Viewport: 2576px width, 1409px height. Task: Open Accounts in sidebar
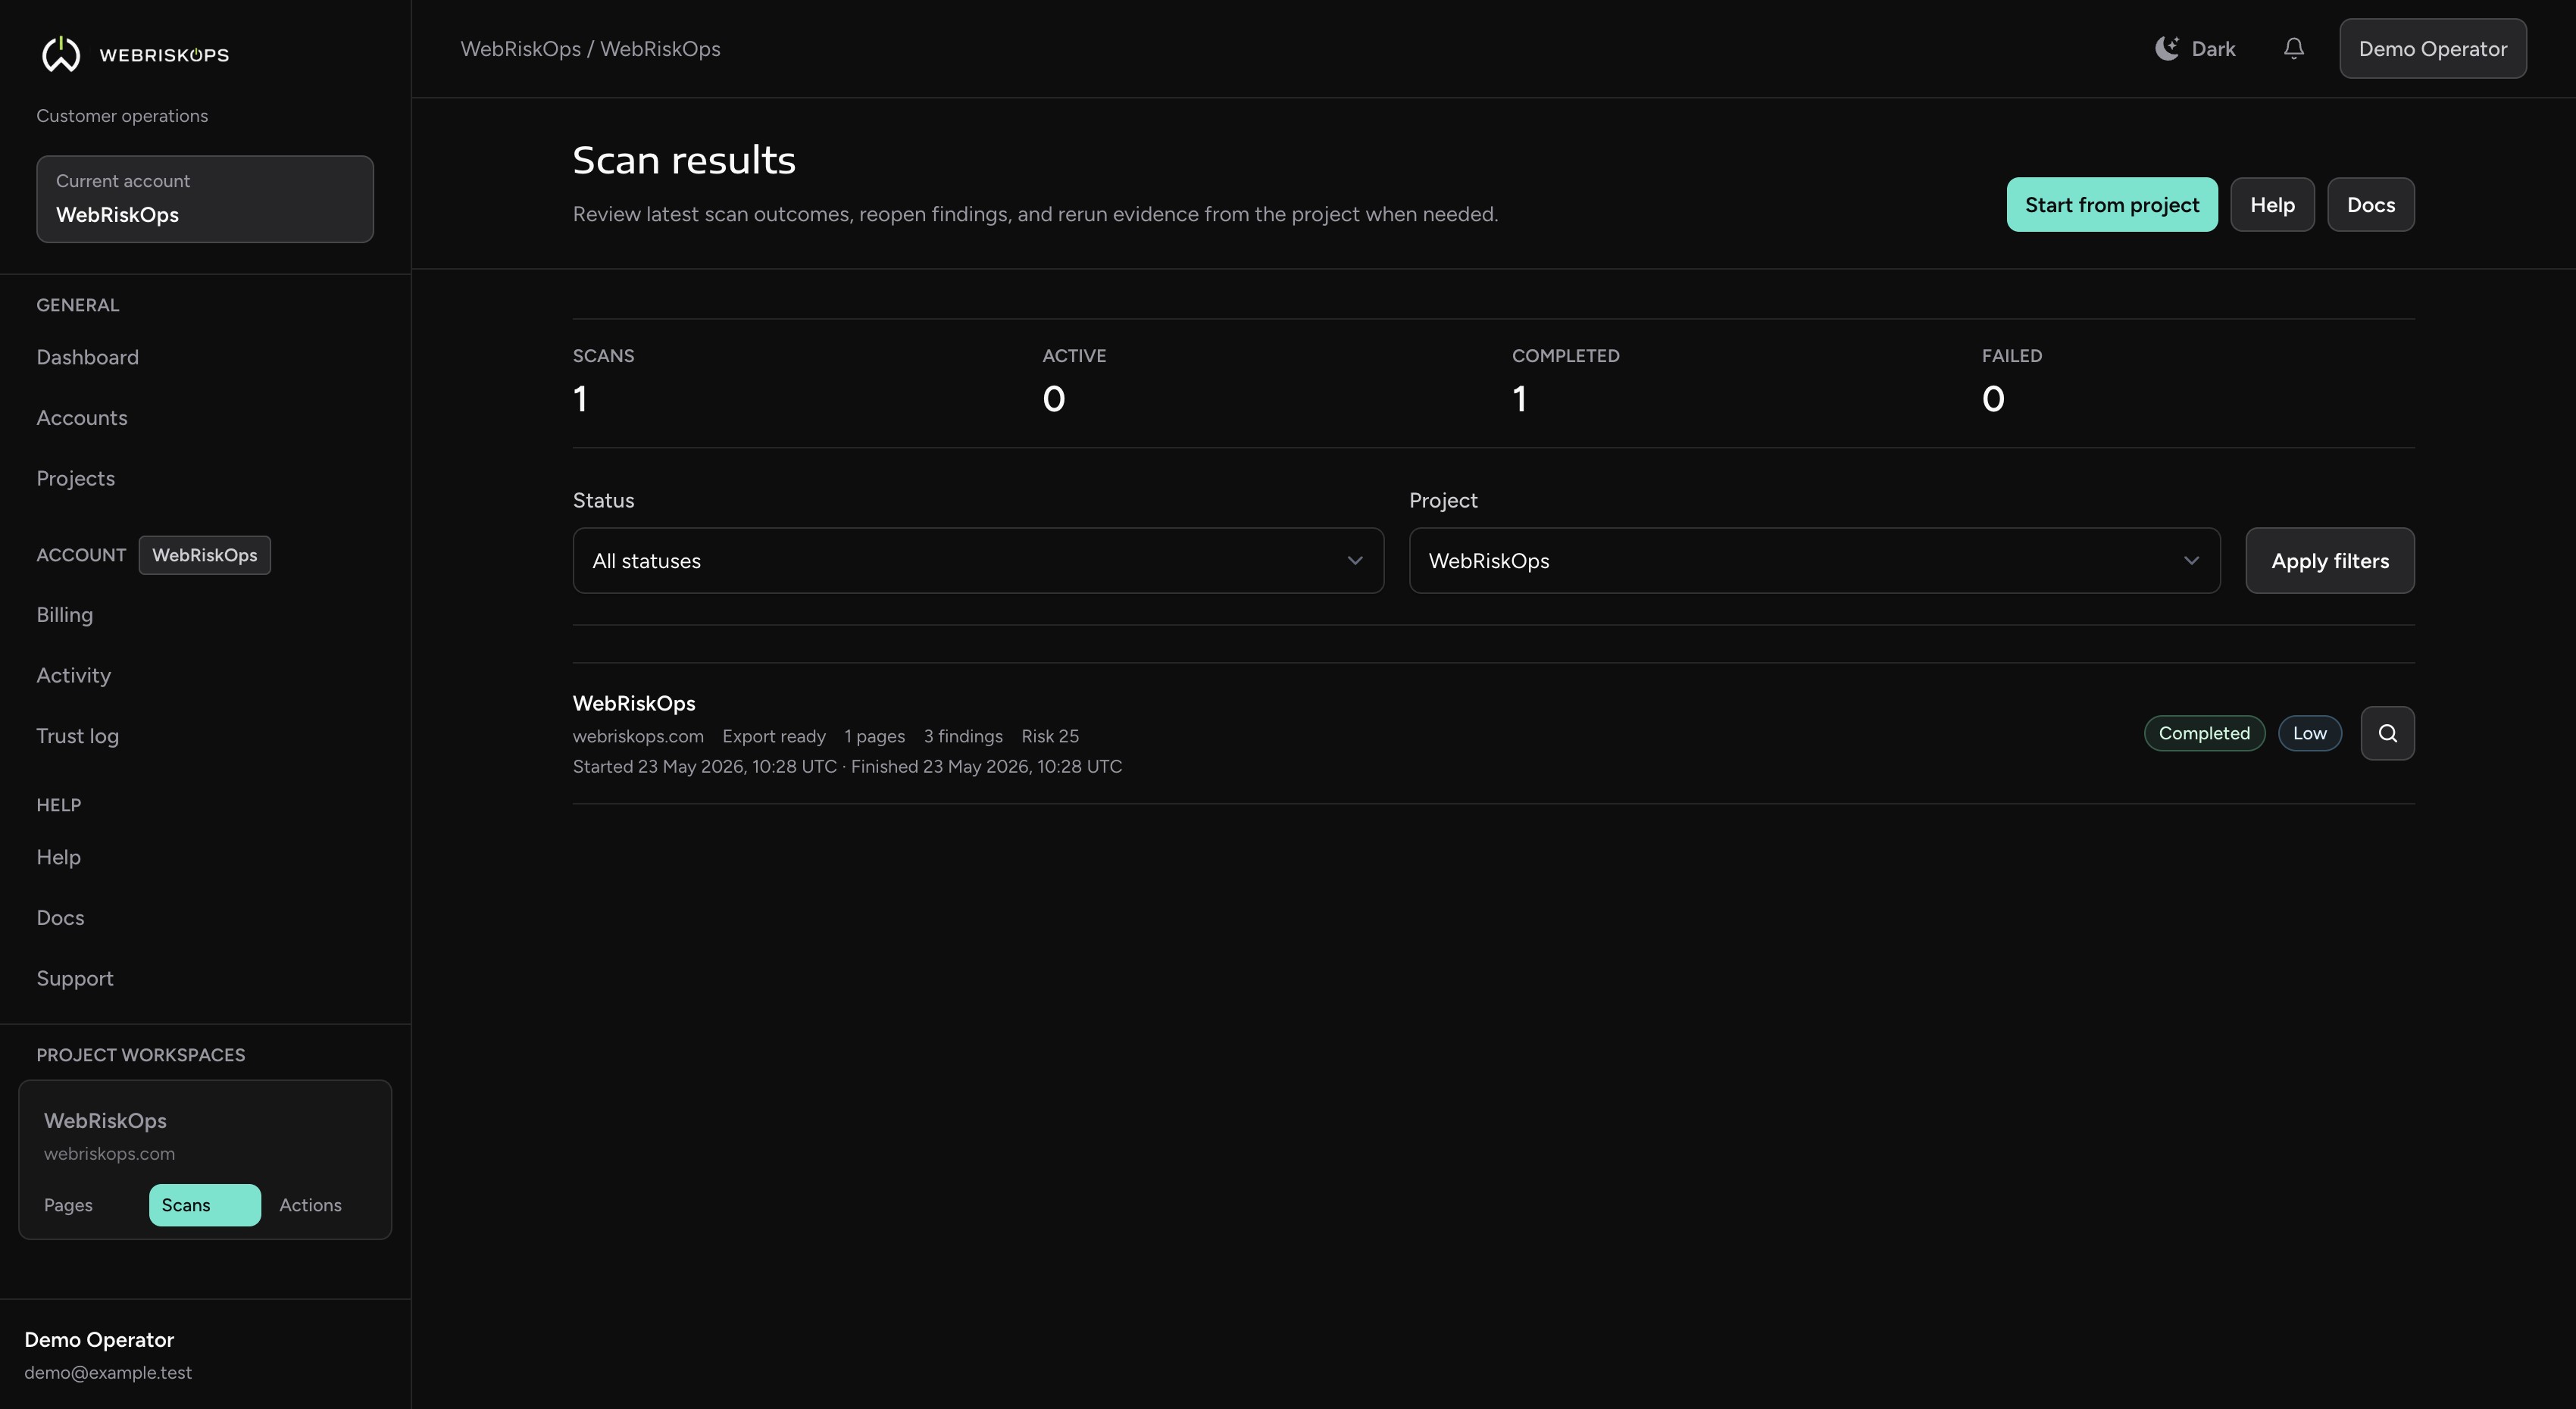82,418
